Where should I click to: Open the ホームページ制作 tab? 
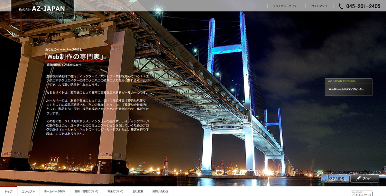55,191
